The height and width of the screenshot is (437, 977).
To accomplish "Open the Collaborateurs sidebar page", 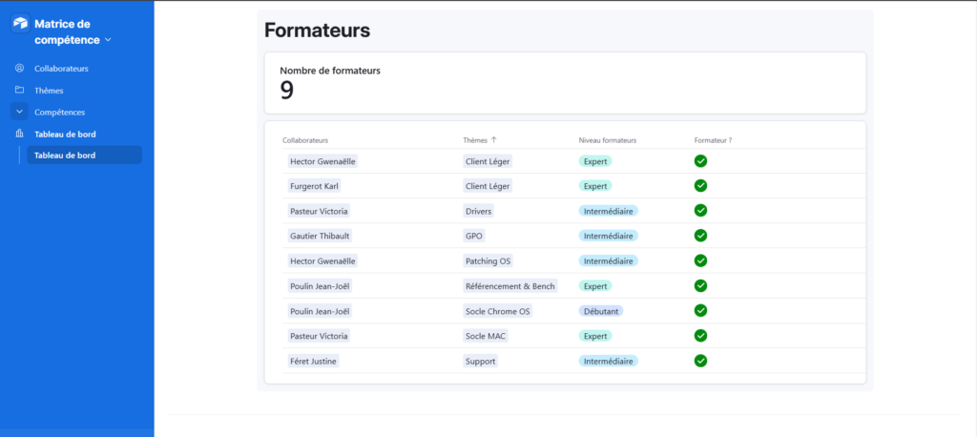I will tap(61, 69).
